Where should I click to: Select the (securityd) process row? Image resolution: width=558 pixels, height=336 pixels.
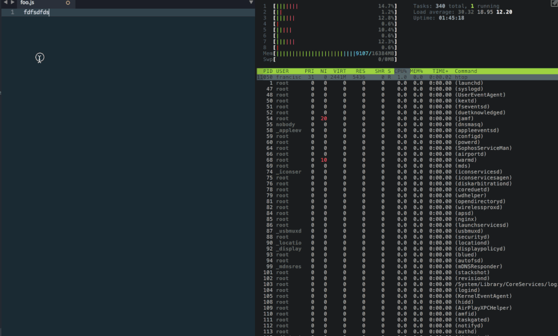pyautogui.click(x=407, y=237)
